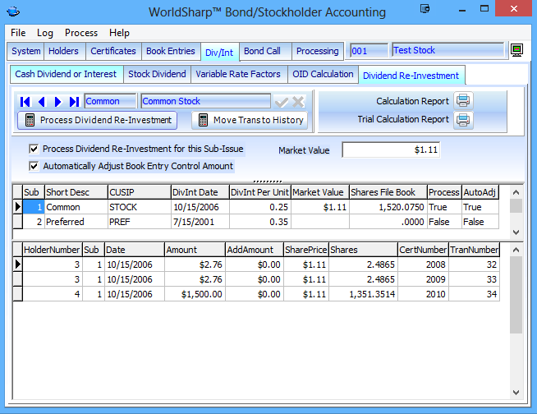Click the previous record arrow

(42, 102)
